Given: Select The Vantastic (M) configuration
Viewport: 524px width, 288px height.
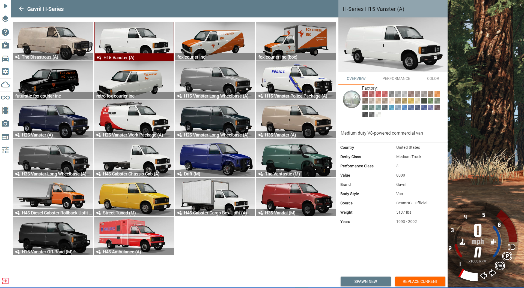Looking at the screenshot, I should click(x=296, y=158).
